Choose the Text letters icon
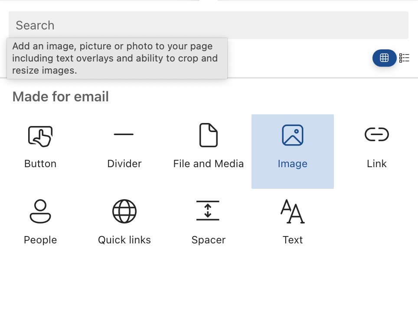The width and height of the screenshot is (418, 330). [x=293, y=211]
